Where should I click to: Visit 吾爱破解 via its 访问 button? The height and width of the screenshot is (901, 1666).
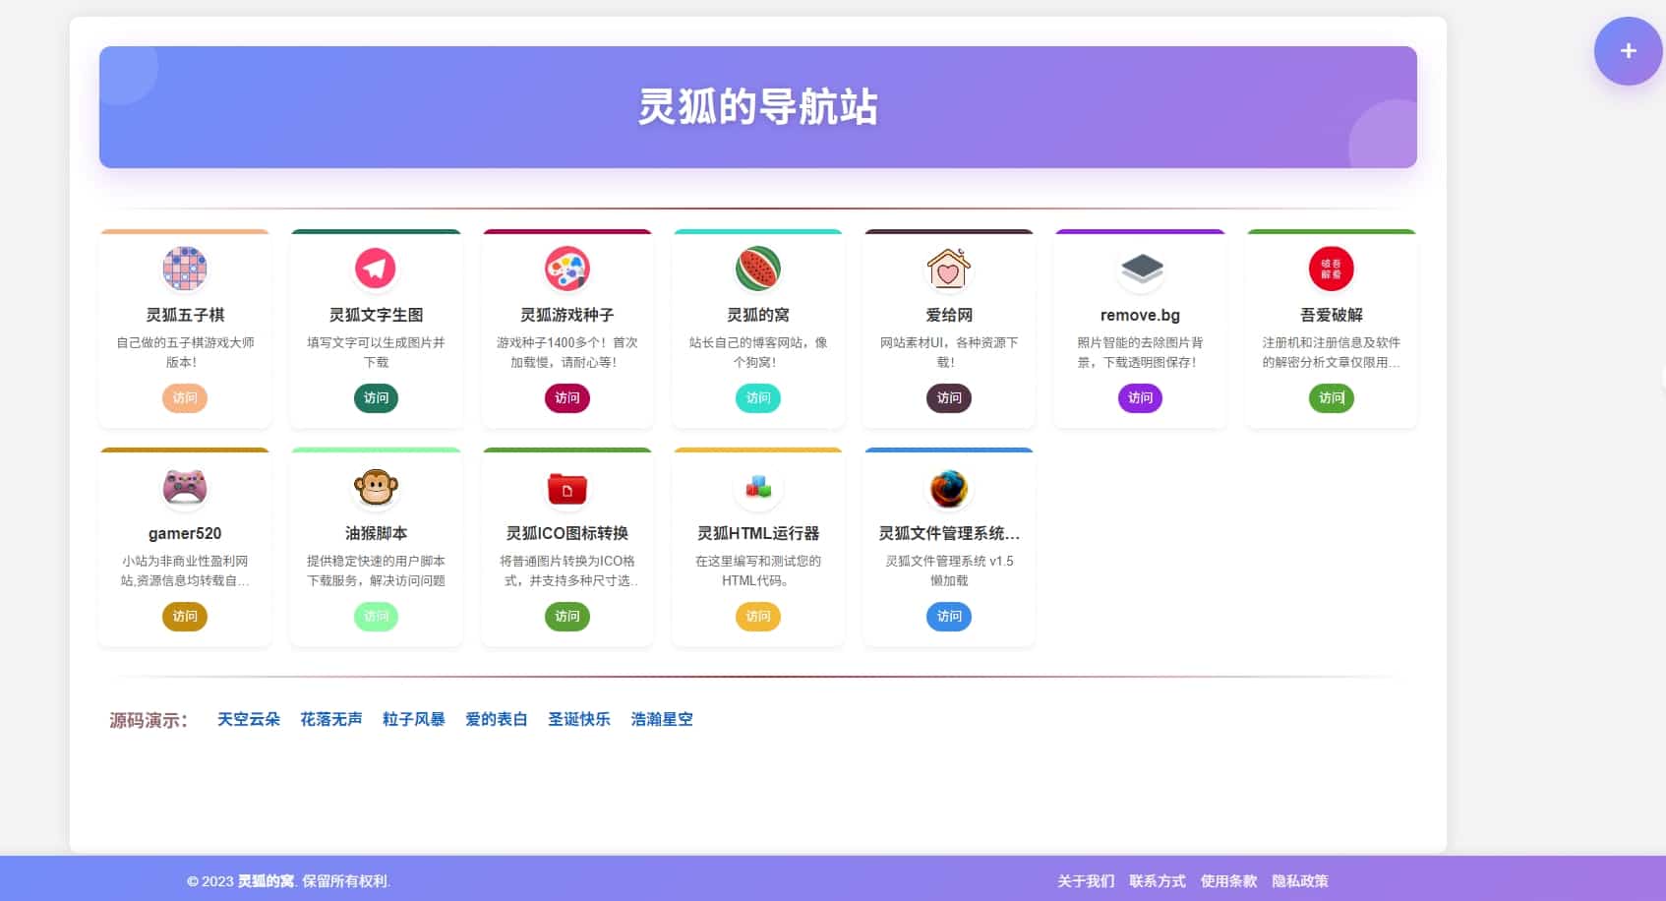click(x=1332, y=398)
